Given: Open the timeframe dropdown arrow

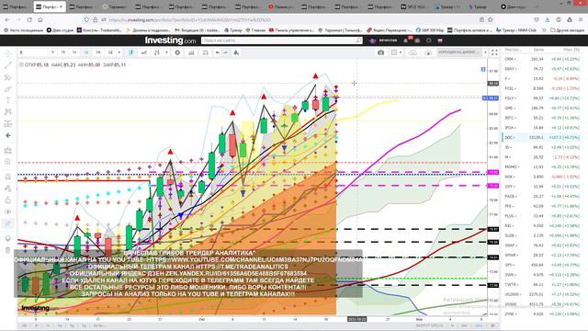Looking at the screenshot, I should pyautogui.click(x=119, y=52).
